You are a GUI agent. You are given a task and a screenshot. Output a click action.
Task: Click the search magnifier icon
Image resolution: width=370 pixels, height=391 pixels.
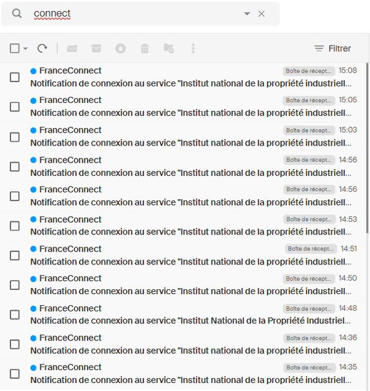17,14
